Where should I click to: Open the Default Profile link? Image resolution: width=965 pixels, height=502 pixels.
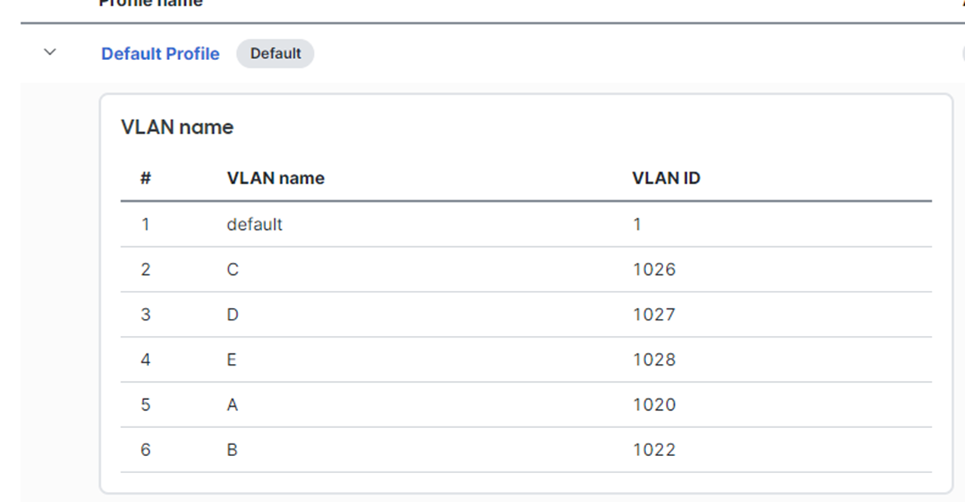click(x=160, y=54)
